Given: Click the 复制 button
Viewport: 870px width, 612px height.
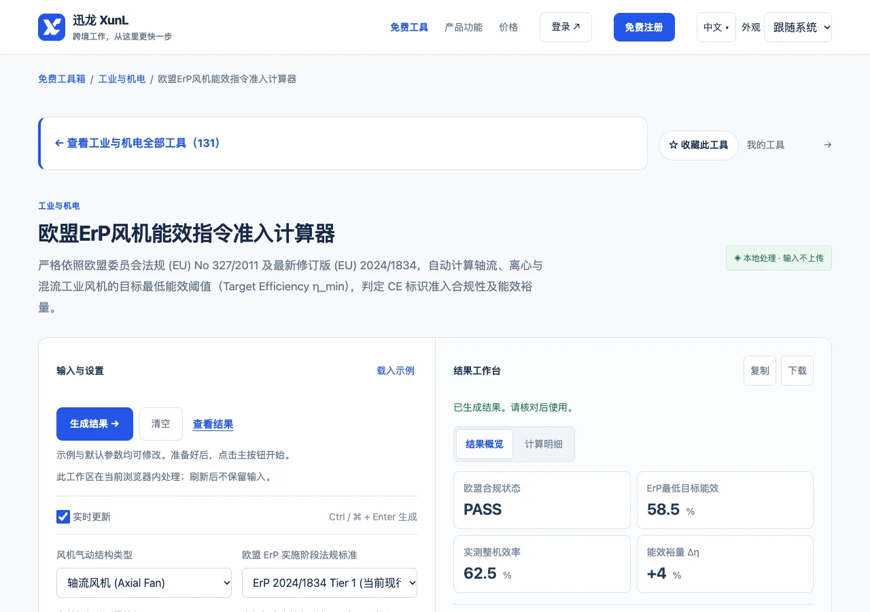Looking at the screenshot, I should click(x=760, y=371).
